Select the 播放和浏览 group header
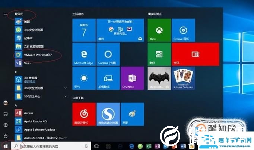The image size is (254, 150). (155, 14)
